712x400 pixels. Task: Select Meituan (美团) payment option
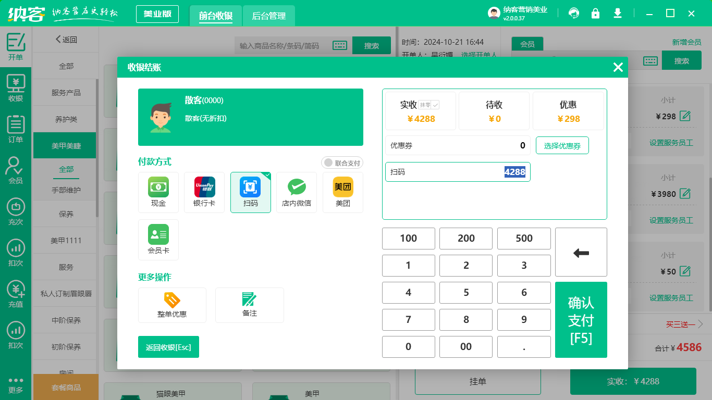pyautogui.click(x=342, y=192)
